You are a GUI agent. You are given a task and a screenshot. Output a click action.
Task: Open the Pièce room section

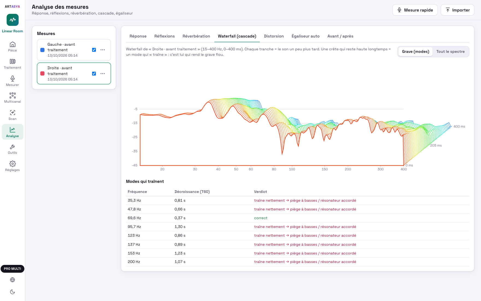(x=12, y=47)
